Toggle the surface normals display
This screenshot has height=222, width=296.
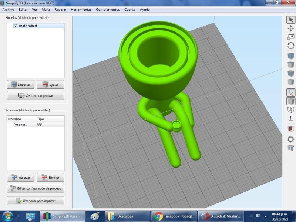291,118
